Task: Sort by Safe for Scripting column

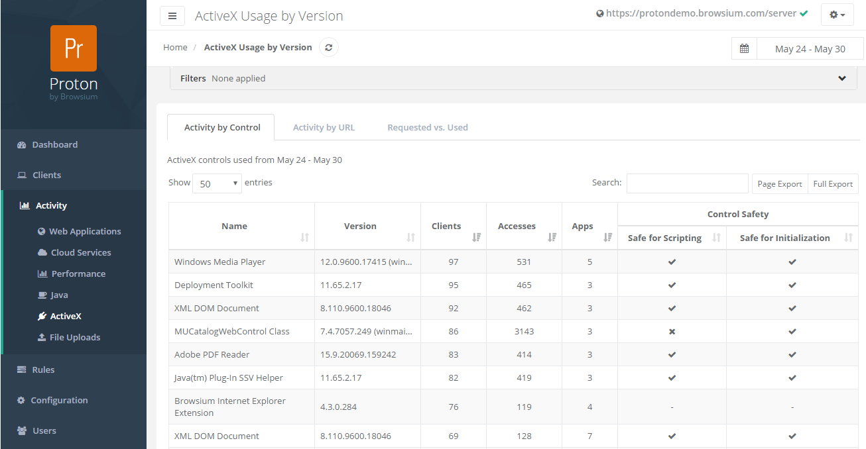Action: [672, 238]
